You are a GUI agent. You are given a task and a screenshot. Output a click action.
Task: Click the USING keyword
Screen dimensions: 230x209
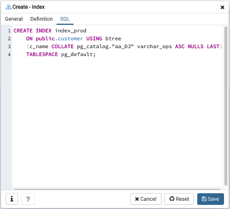pos(94,38)
